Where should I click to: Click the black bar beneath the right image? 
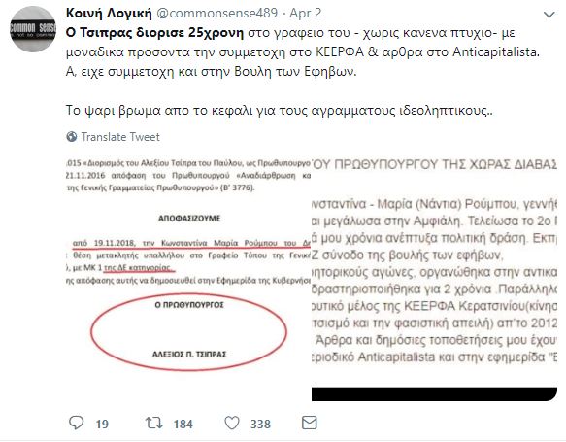tap(434, 394)
